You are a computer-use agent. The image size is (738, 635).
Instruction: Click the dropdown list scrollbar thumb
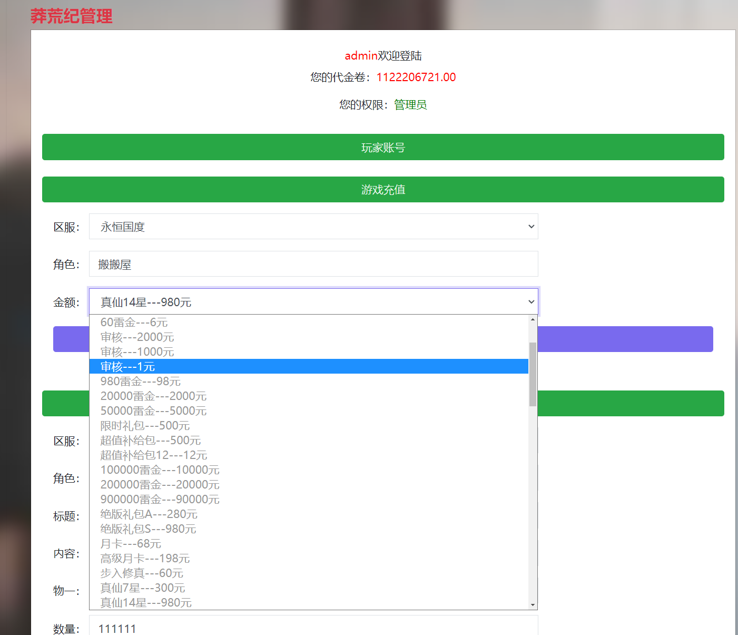click(x=533, y=374)
